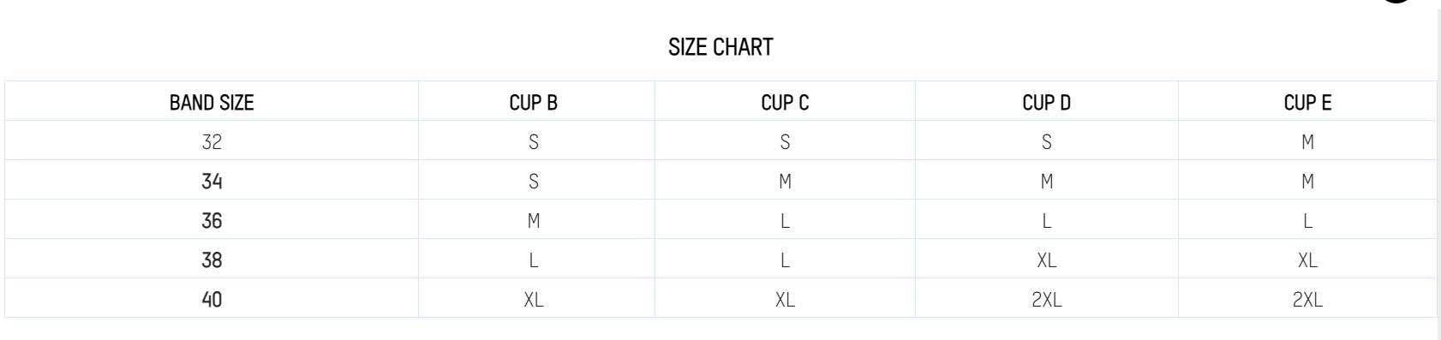1441x340 pixels.
Task: Select the BAND SIZE column header
Action: [x=212, y=103]
